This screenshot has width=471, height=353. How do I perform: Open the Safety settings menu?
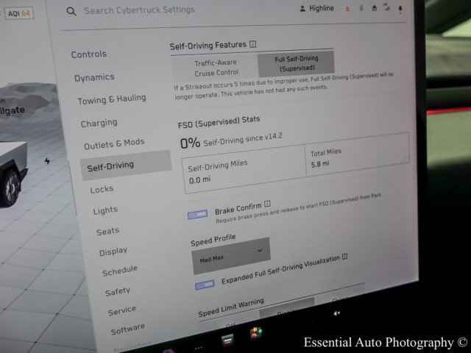(118, 291)
